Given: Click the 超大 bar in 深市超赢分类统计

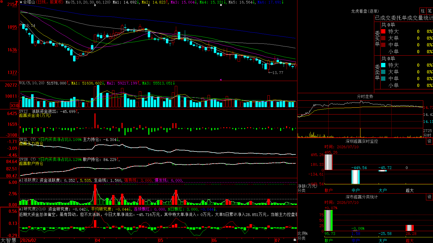Looking at the screenshot, I should 410,228.
